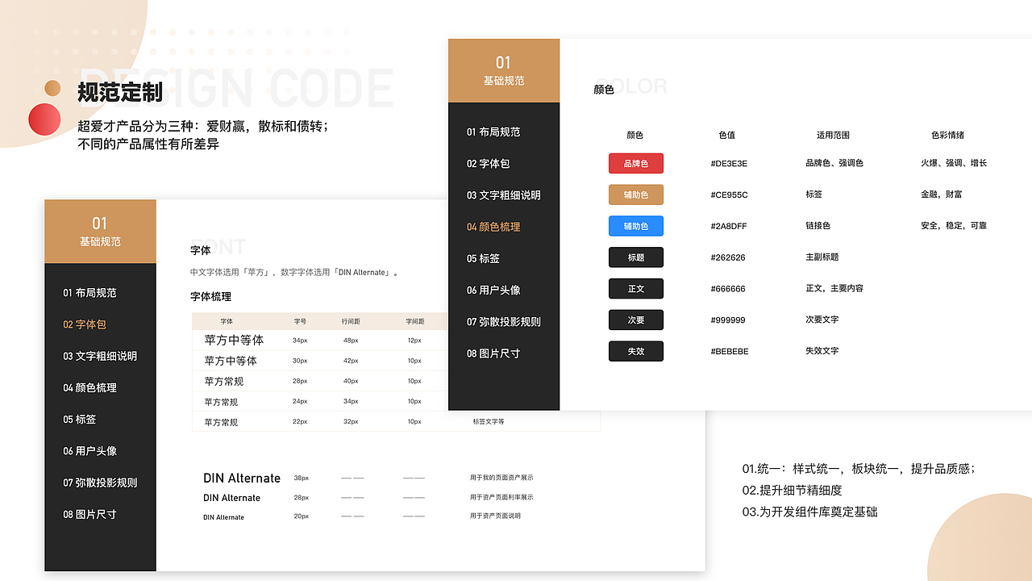Click the 行间距 column header
The image size is (1032, 581).
point(351,322)
